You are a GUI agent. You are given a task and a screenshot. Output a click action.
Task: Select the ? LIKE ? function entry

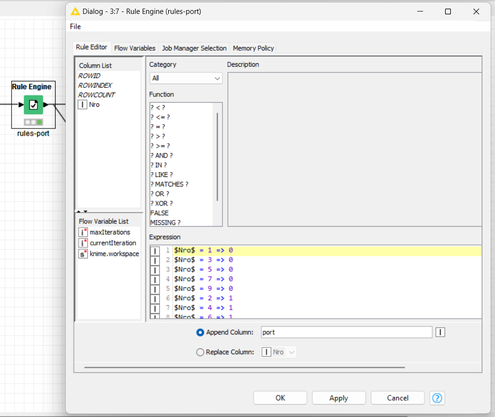(163, 174)
